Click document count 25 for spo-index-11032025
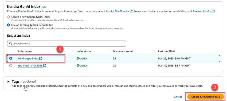Viewport: 227px width, 101px height. point(114,66)
